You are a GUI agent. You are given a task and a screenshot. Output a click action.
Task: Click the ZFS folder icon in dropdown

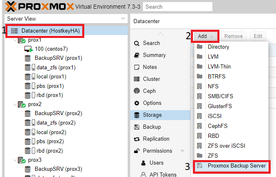tap(200, 156)
